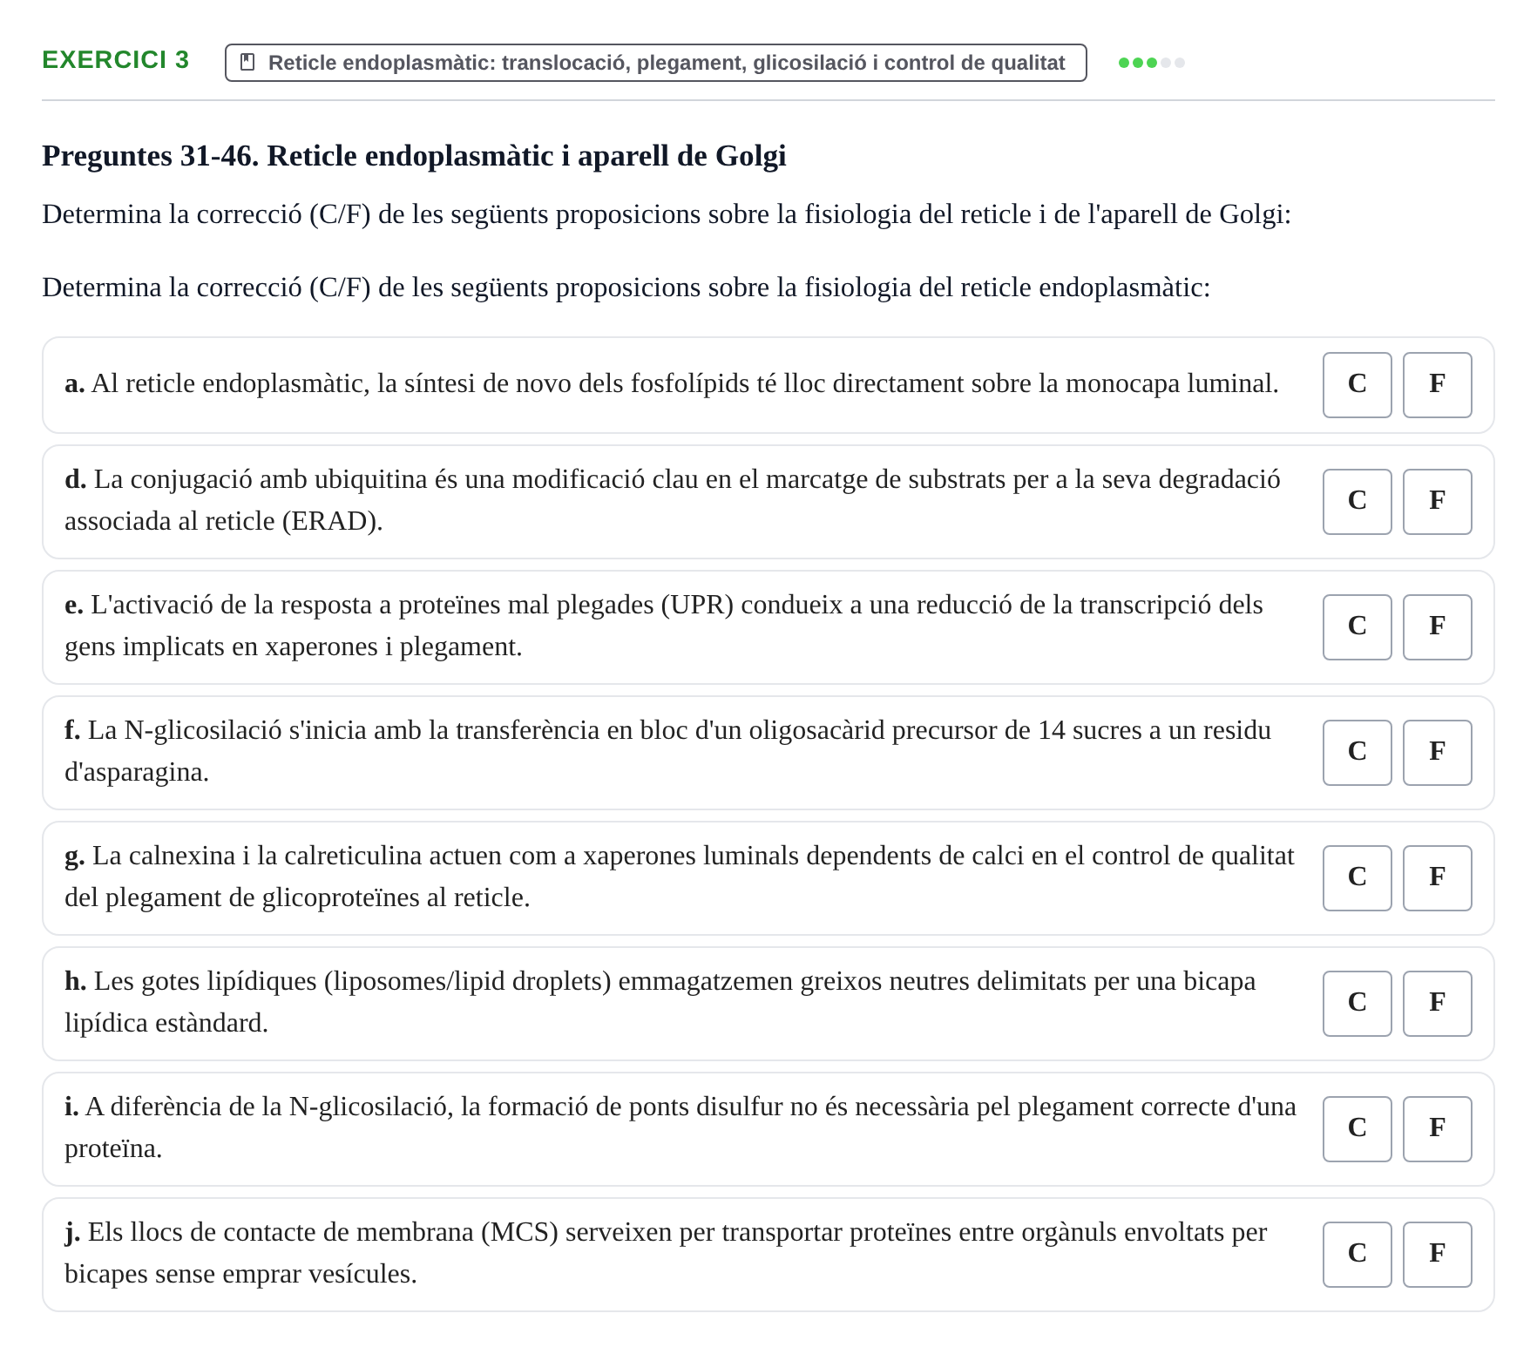
Task: Click statement j text about llocs de contacte
Action: tap(666, 1253)
